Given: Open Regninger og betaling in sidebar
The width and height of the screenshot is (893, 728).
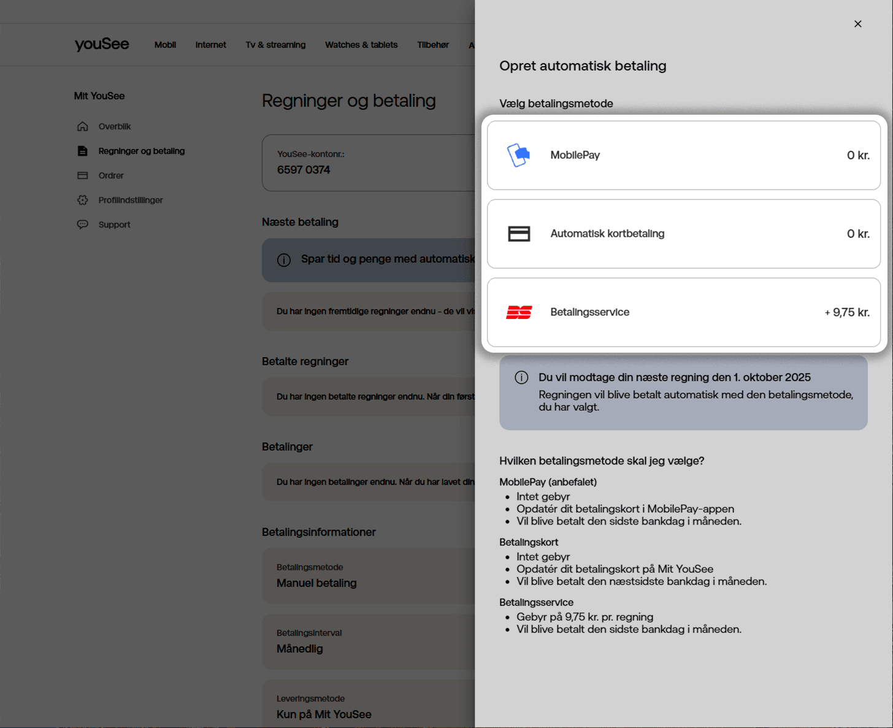Looking at the screenshot, I should pyautogui.click(x=141, y=151).
